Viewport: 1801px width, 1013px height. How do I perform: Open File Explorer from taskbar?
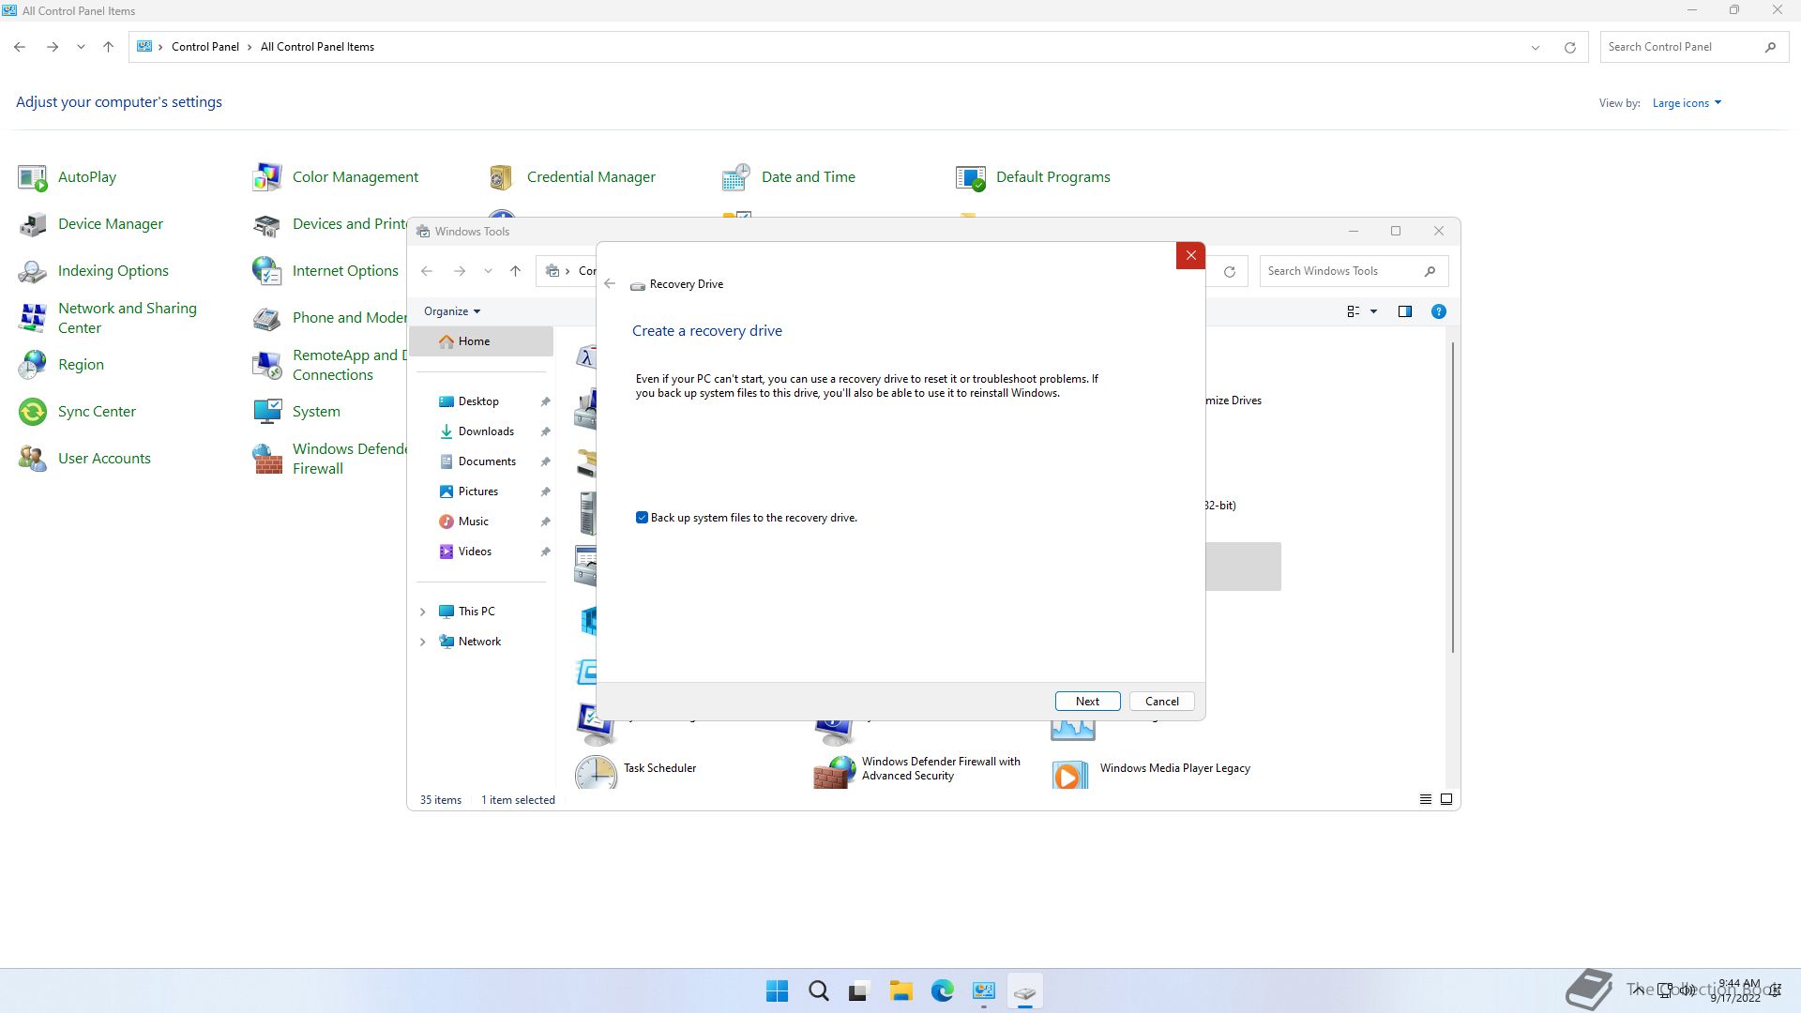point(900,991)
